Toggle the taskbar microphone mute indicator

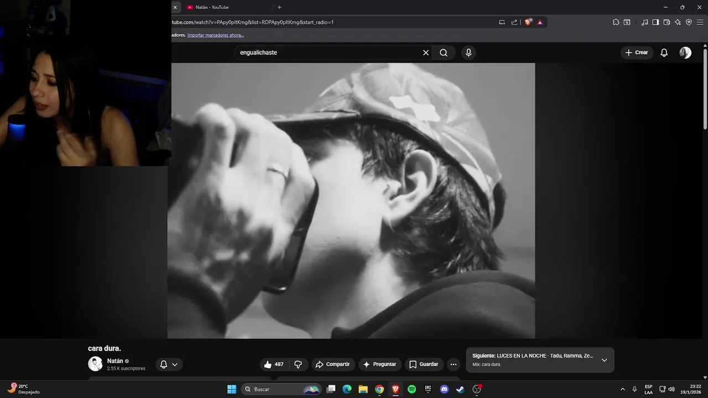[x=634, y=389]
